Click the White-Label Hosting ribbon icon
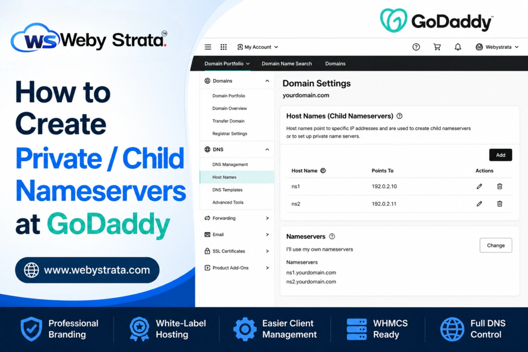This screenshot has height=352, width=528. [x=139, y=329]
